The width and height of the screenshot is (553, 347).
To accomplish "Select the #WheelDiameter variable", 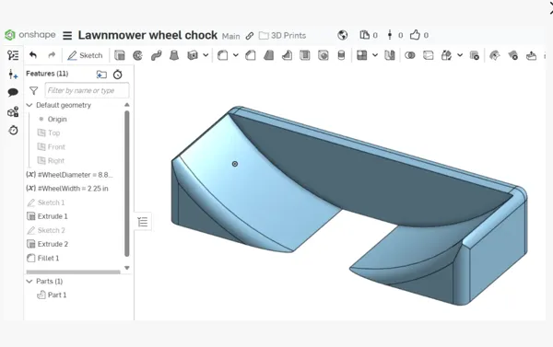I will [x=69, y=175].
